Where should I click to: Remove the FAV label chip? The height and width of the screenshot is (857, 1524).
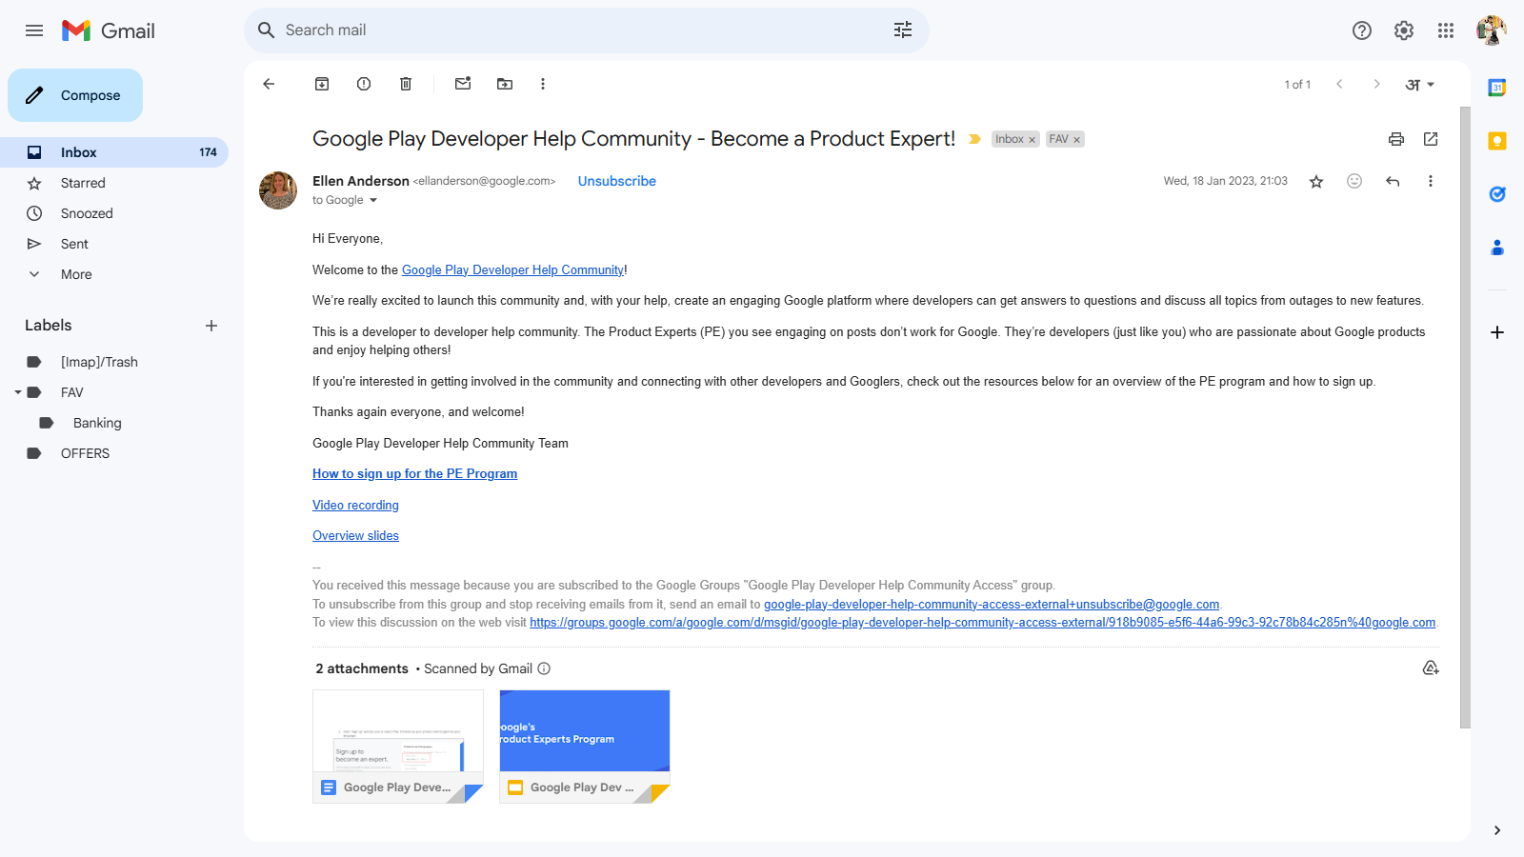[x=1077, y=140]
